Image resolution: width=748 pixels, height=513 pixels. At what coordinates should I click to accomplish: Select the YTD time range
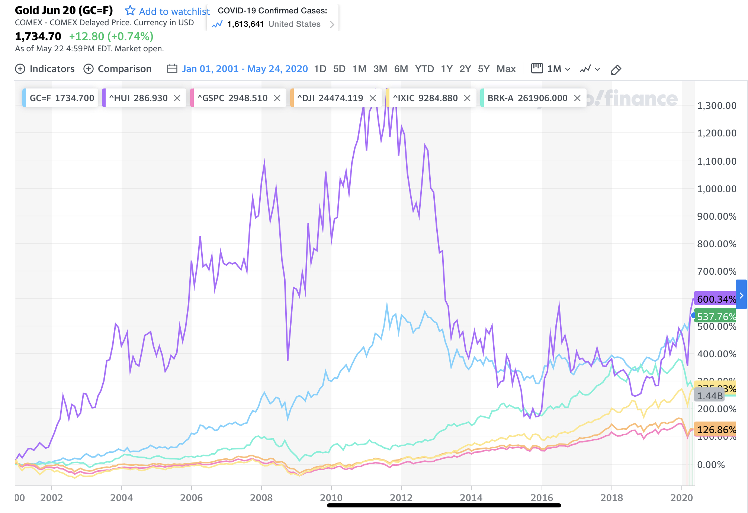tap(424, 69)
